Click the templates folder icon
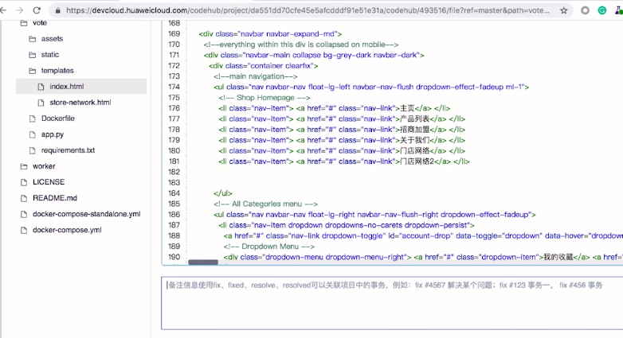 tap(32, 71)
